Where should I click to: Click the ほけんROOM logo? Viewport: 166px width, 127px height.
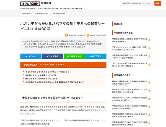pyautogui.click(x=30, y=4)
